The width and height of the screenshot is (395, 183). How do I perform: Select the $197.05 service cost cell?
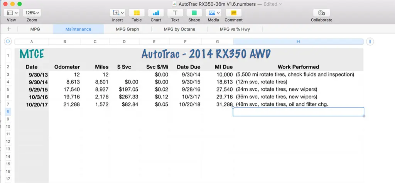(124, 89)
